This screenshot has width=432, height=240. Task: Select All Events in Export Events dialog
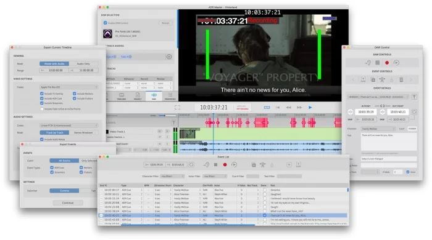click(64, 161)
